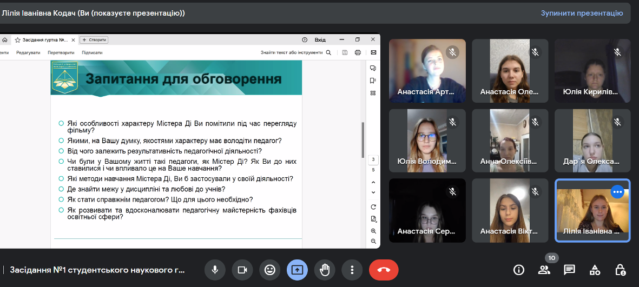Close the Засідання гуртка tab
This screenshot has width=639, height=287.
73,40
